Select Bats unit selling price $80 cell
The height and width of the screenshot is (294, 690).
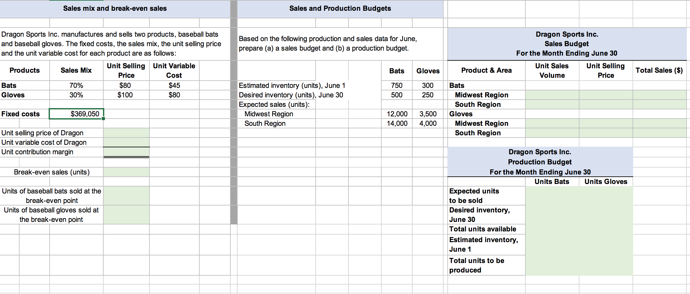click(x=126, y=85)
